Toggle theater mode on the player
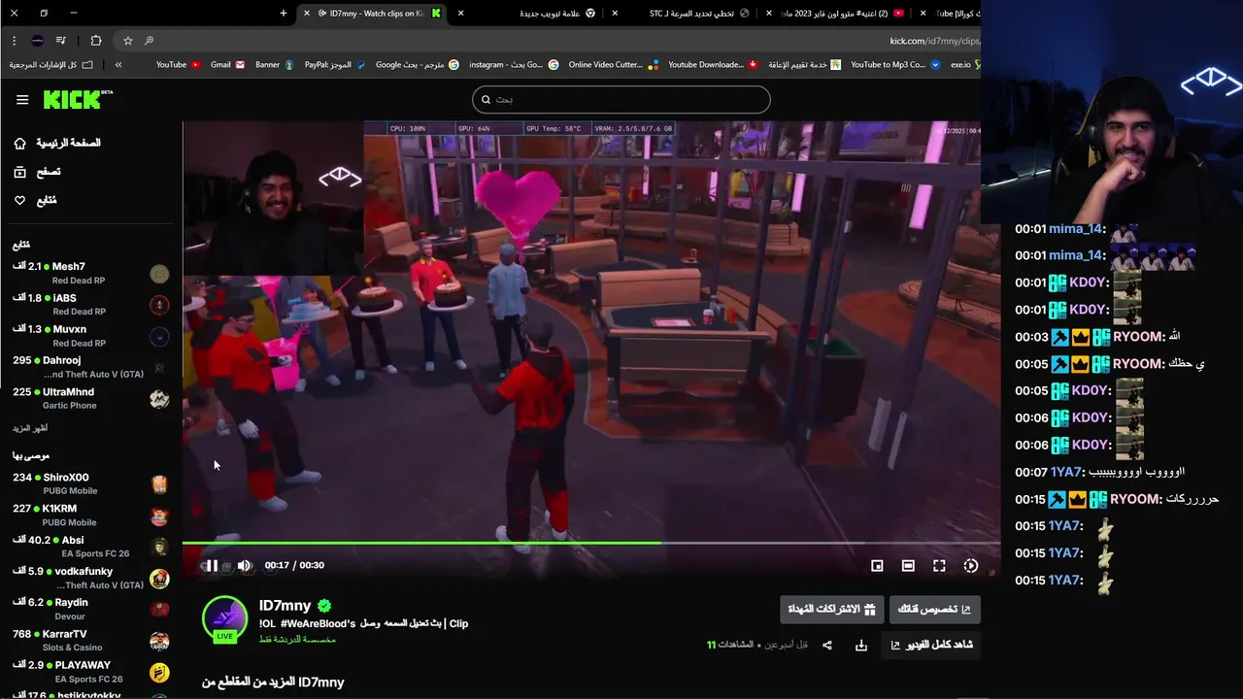 pos(908,566)
